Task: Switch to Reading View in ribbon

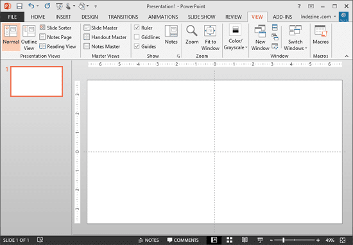Action: click(x=58, y=46)
